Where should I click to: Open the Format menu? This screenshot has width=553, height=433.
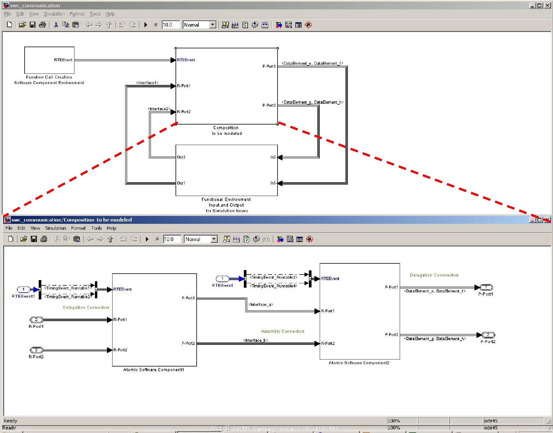(x=77, y=13)
